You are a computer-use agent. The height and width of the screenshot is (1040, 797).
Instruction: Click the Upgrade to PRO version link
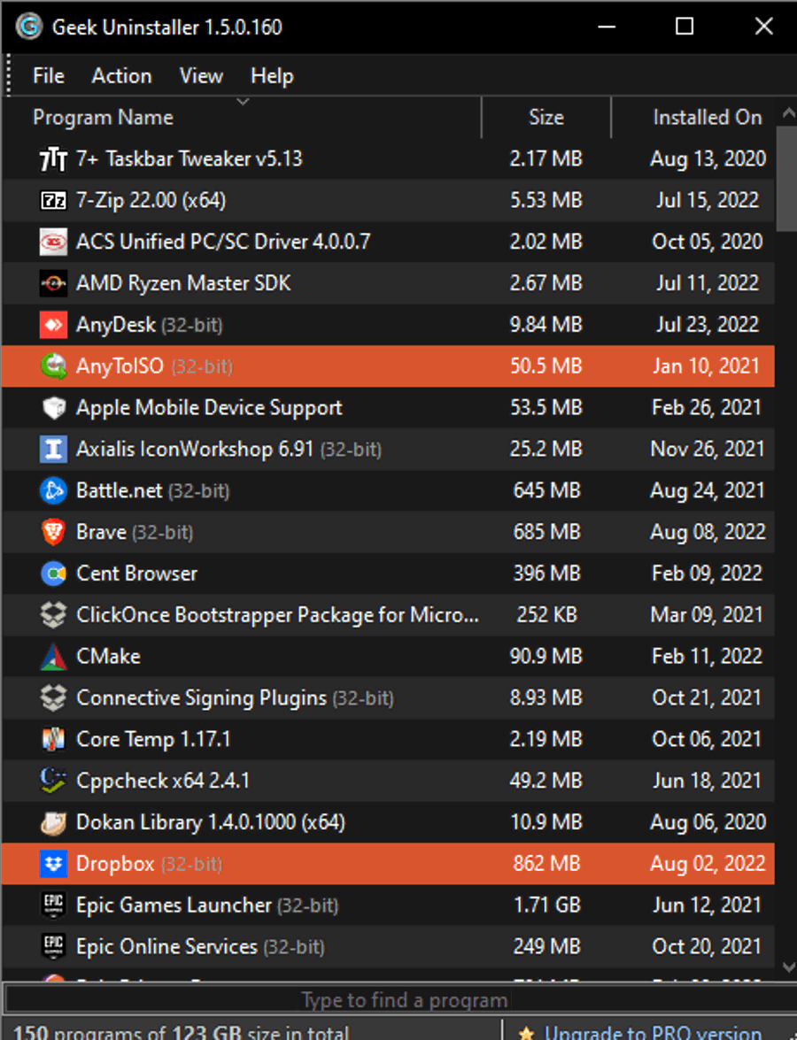pyautogui.click(x=653, y=1033)
